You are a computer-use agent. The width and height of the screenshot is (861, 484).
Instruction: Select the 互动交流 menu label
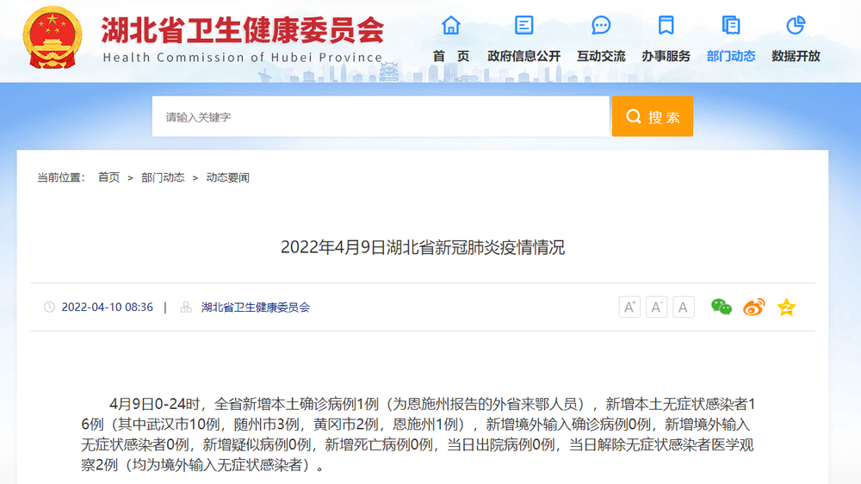[601, 56]
